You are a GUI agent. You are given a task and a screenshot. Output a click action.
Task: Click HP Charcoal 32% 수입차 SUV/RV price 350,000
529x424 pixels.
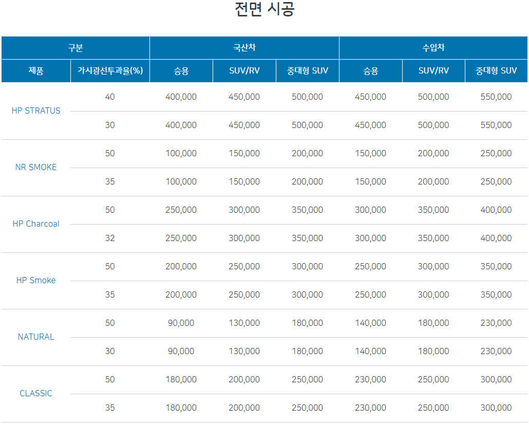(433, 238)
